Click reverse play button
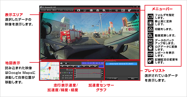Screen dimensions: 187x97 pos(73,66)
